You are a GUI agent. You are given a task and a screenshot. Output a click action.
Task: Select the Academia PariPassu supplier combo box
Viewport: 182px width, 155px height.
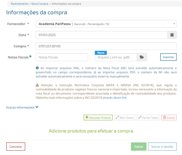[x=106, y=24]
